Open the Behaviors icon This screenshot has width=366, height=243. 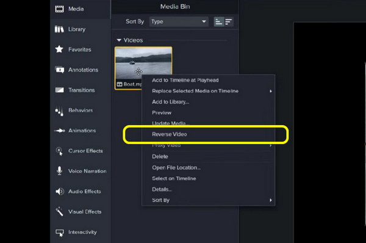pyautogui.click(x=59, y=111)
